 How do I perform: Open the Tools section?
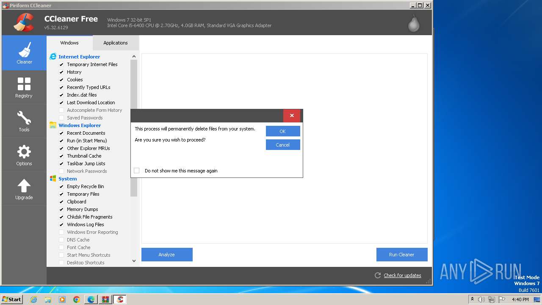tap(24, 121)
